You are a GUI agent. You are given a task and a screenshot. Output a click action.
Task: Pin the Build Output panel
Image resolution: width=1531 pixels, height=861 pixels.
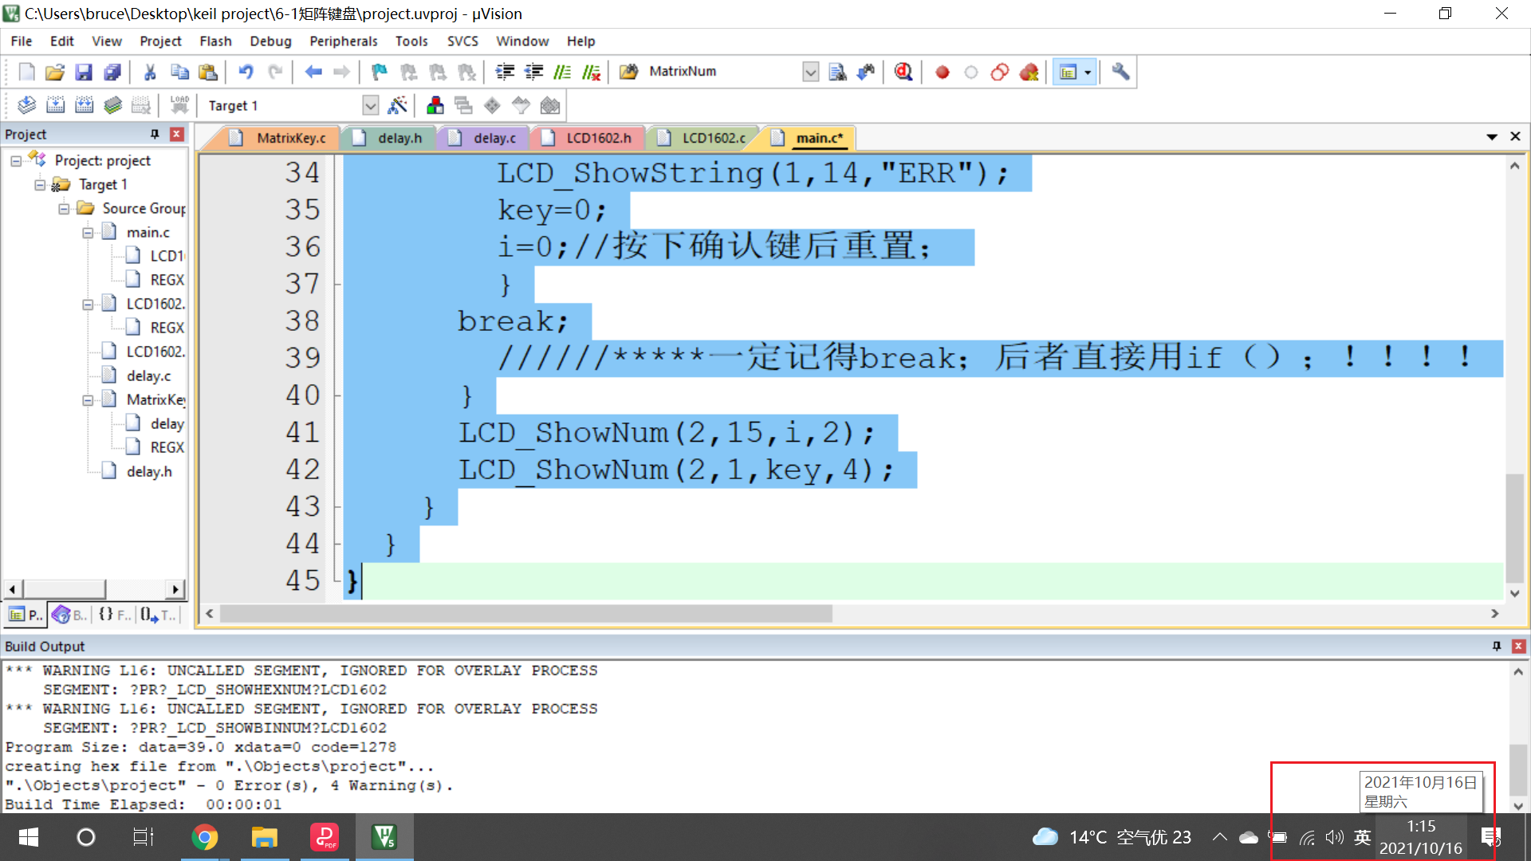[x=1496, y=646]
